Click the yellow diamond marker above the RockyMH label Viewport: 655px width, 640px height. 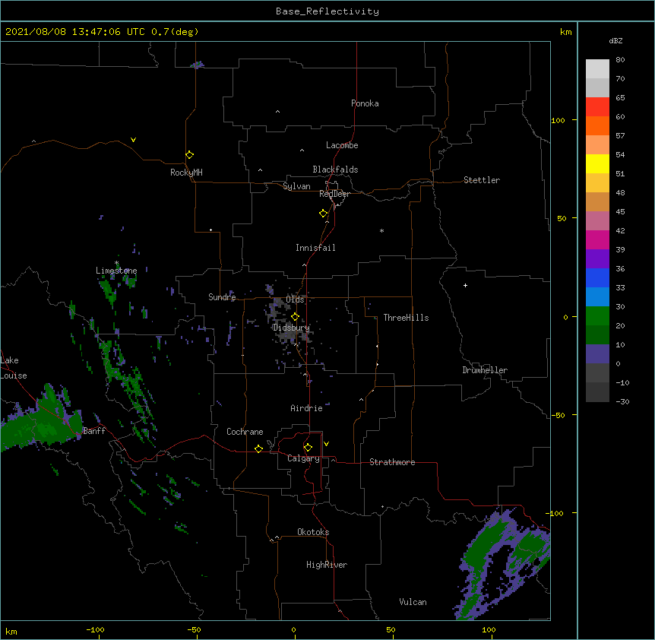[190, 155]
